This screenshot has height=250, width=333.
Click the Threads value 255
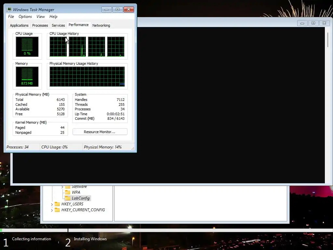(x=122, y=104)
